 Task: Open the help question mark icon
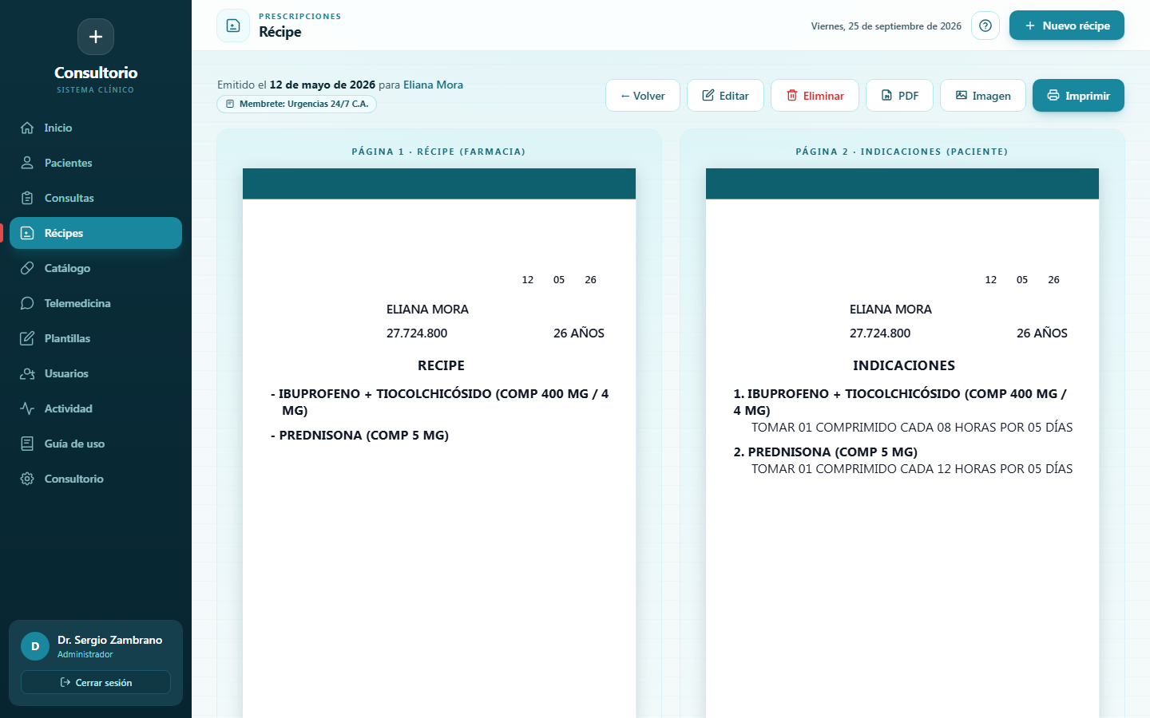[985, 26]
